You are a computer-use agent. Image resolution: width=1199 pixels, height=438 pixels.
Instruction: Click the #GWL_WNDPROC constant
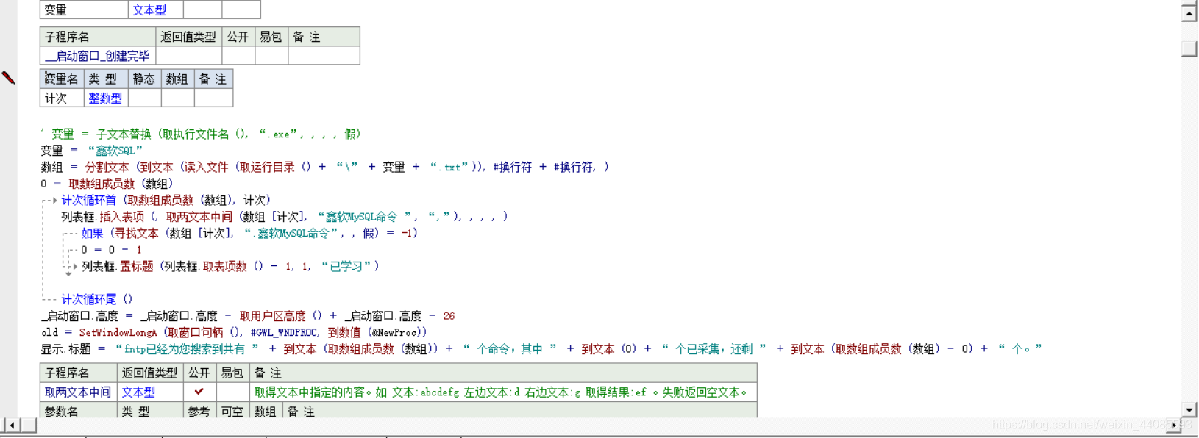click(x=285, y=333)
